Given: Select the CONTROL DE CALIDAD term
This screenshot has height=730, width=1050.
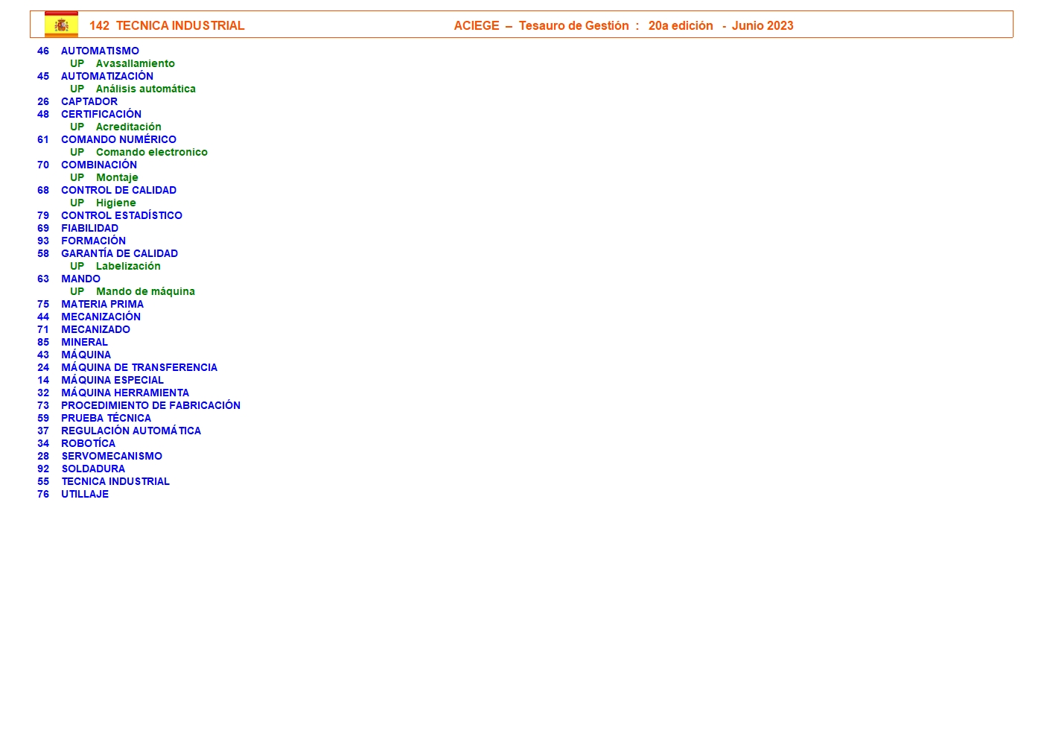Looking at the screenshot, I should [118, 190].
